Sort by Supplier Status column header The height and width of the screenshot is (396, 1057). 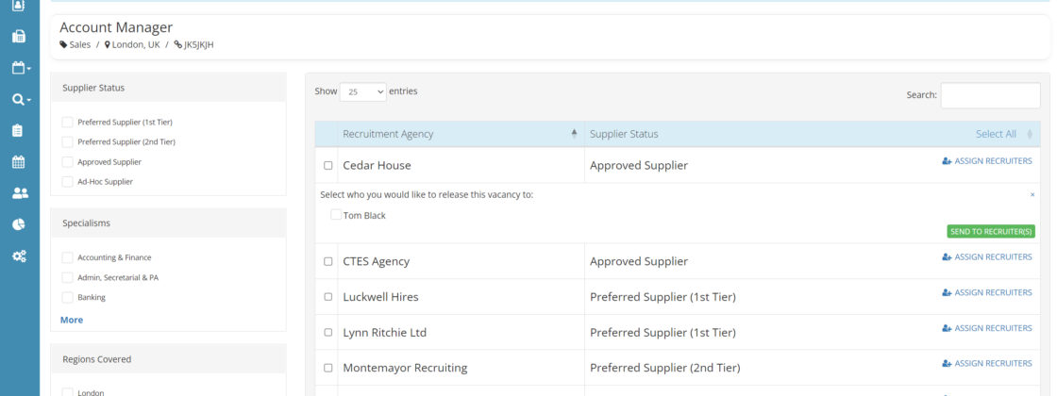click(623, 134)
